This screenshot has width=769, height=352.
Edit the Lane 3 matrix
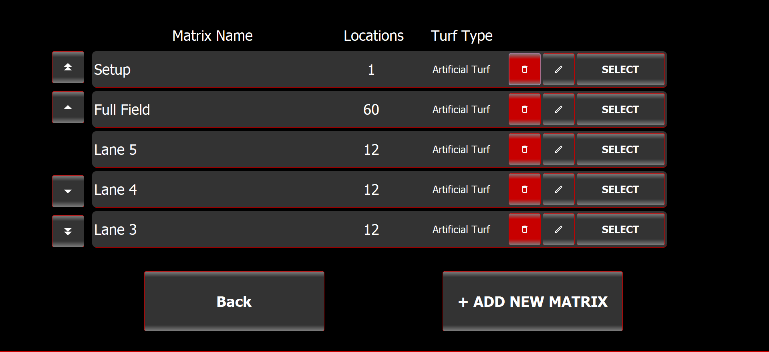tap(558, 229)
